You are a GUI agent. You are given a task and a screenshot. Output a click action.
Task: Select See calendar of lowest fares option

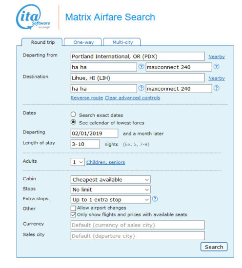point(73,122)
